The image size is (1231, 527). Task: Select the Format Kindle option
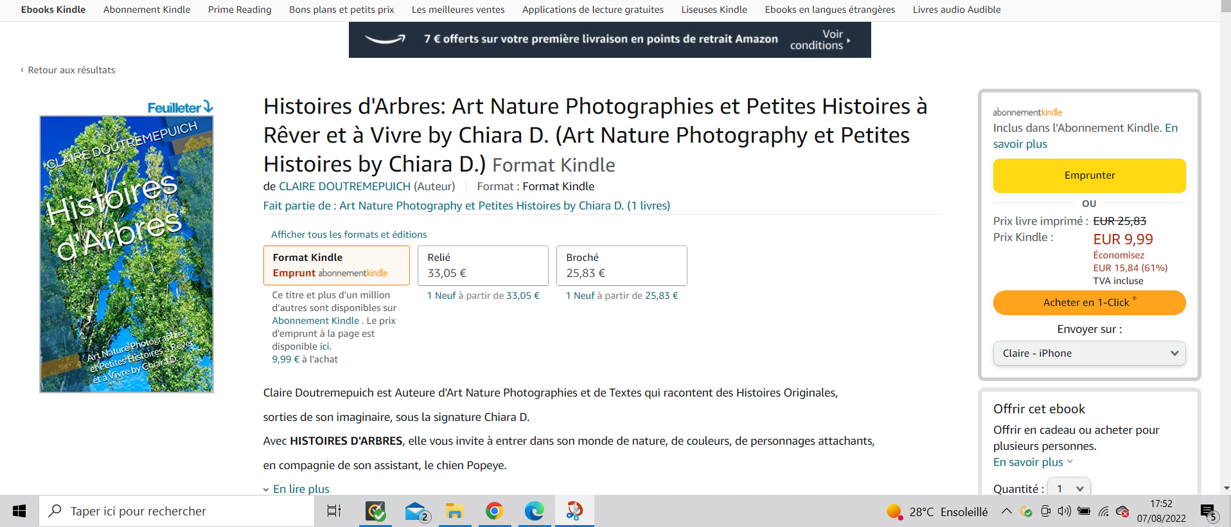pos(337,265)
